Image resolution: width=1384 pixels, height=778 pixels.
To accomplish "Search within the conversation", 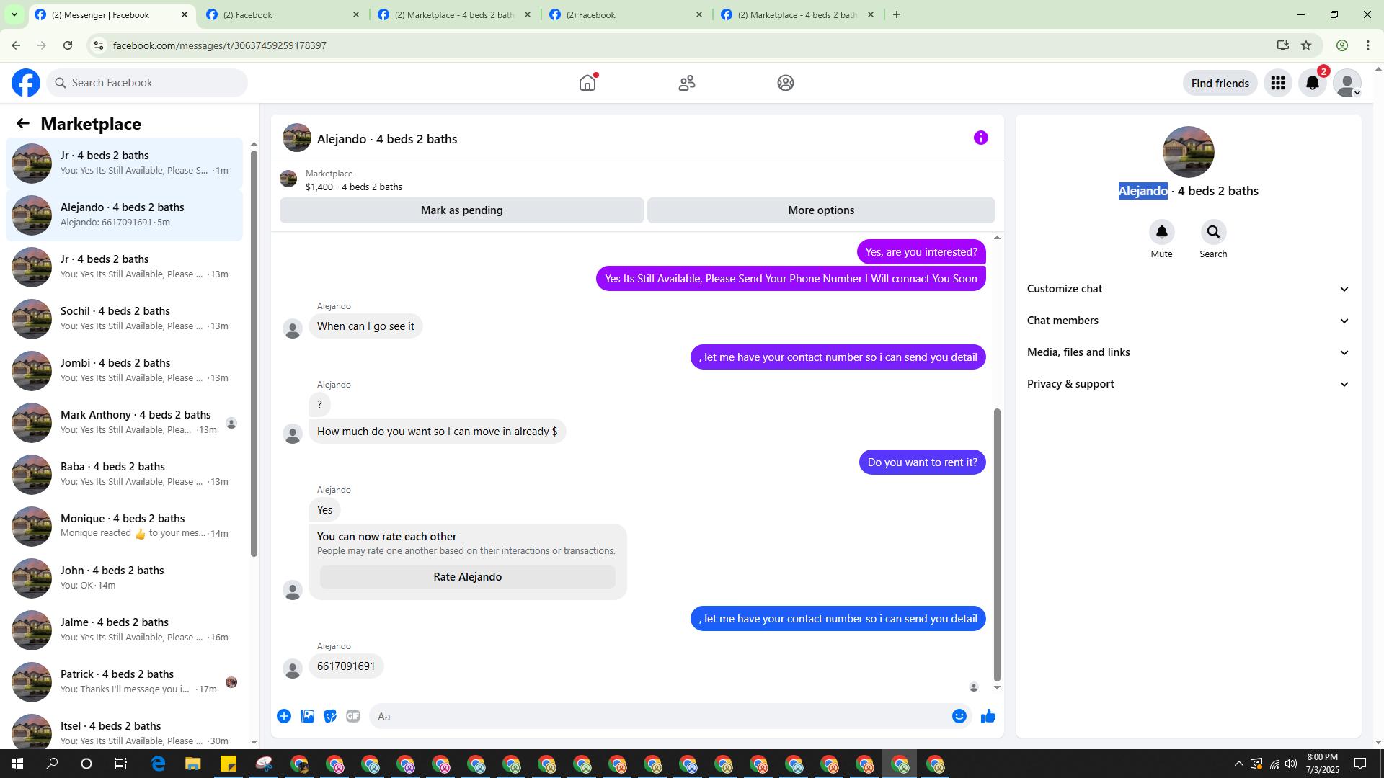I will point(1213,233).
